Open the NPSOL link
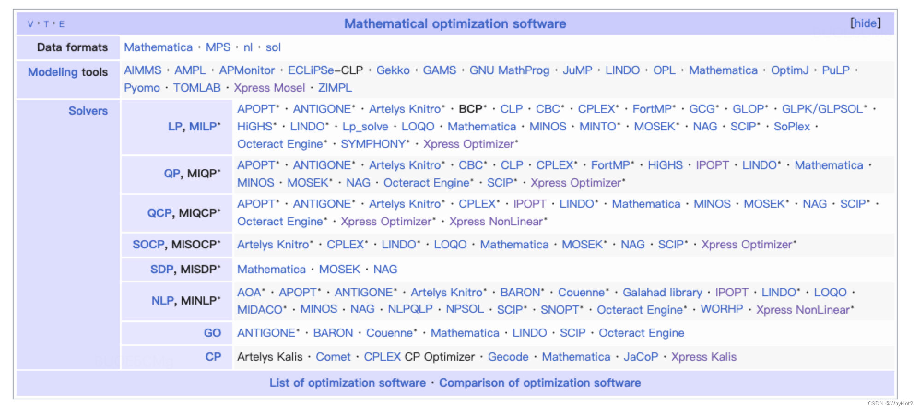Screen dimensions: 920x411 coord(465,309)
